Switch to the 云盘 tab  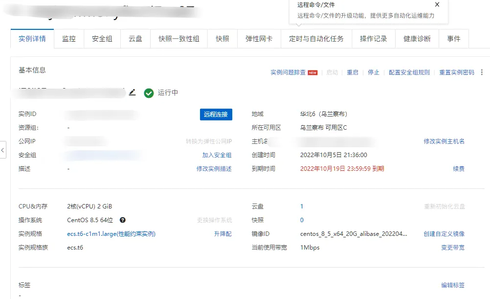(x=135, y=39)
